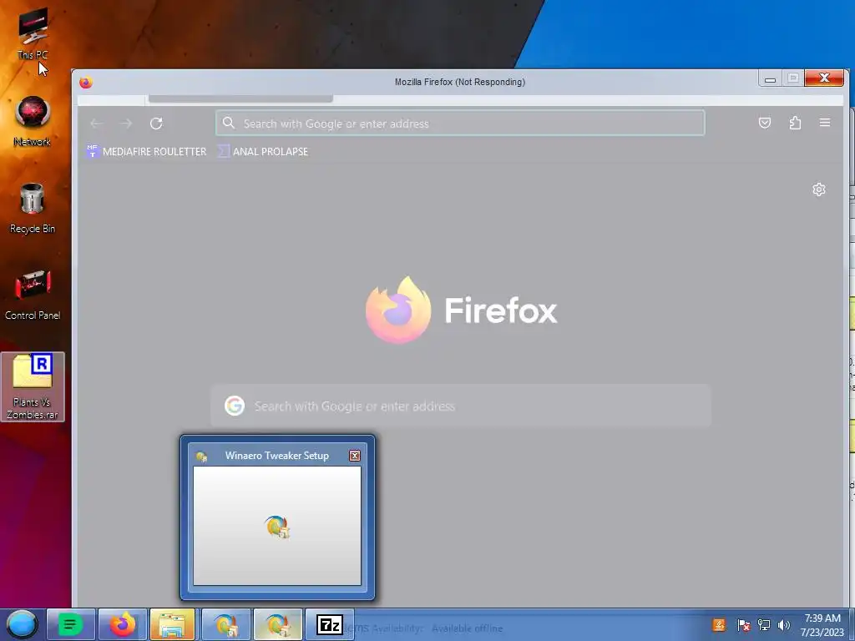Click the taskbar clock showing 7:39 AM

tap(822, 625)
